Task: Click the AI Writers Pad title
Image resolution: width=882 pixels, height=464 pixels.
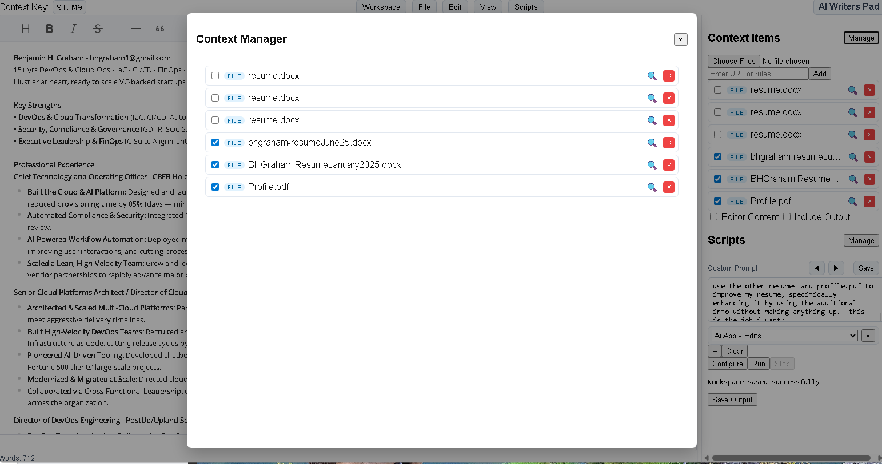Action: click(849, 7)
